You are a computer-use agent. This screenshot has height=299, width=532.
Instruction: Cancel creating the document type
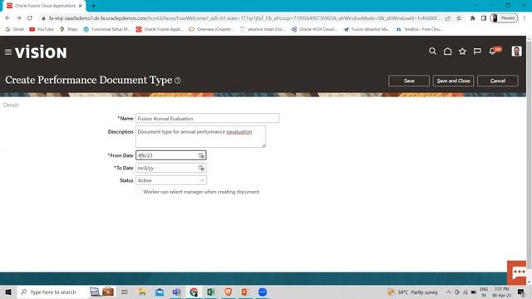tap(498, 81)
